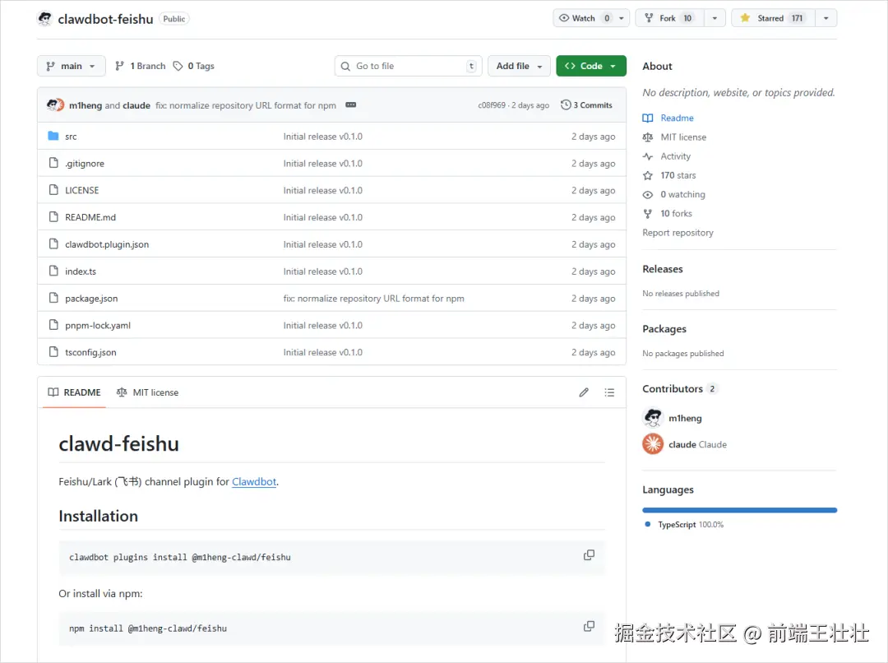Click the TypeScript 100.0% language entry

pyautogui.click(x=684, y=525)
